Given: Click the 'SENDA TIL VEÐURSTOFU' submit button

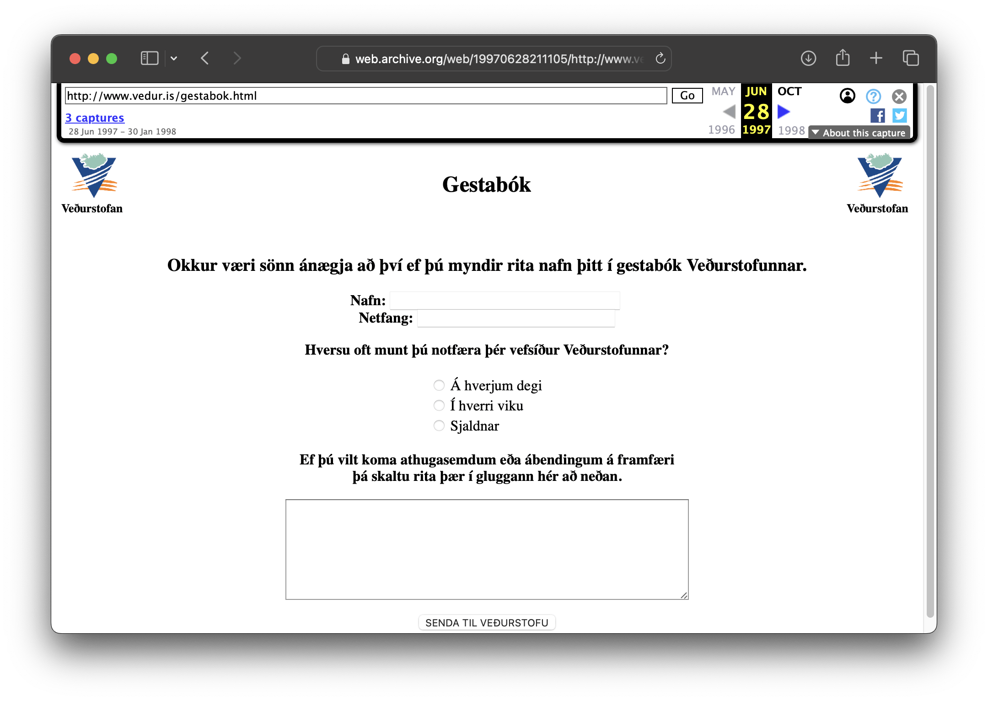Looking at the screenshot, I should (x=485, y=622).
